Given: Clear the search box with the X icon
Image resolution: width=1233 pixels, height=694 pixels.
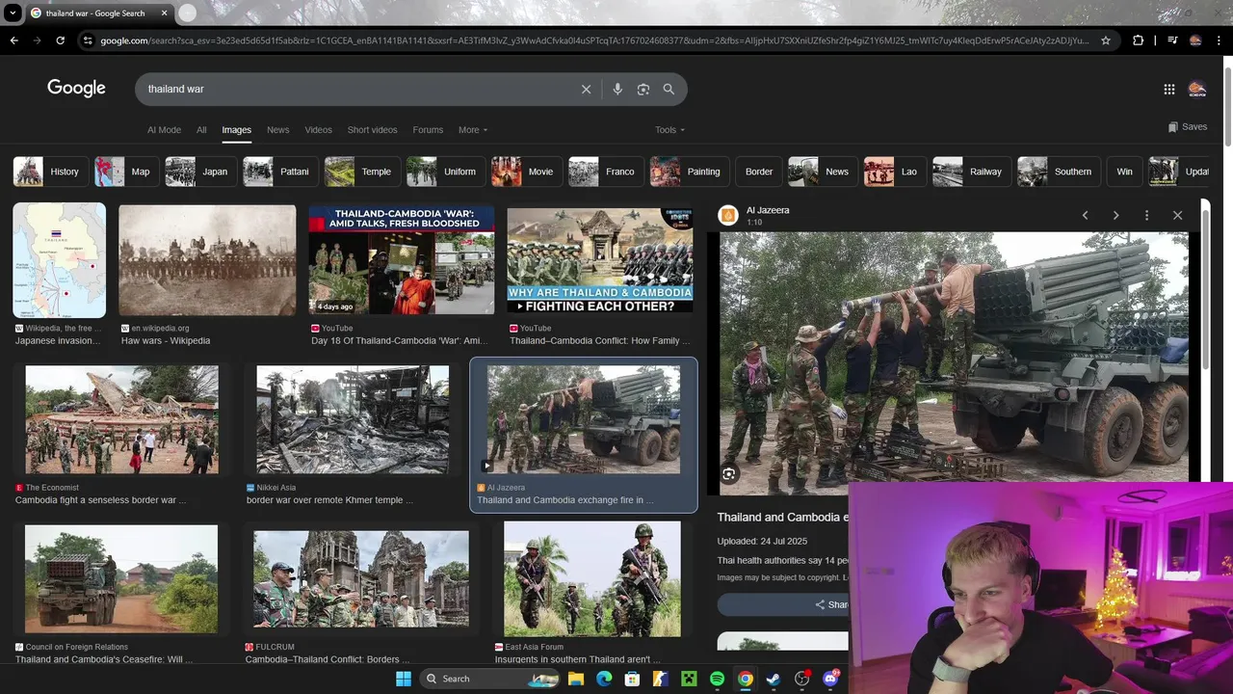Looking at the screenshot, I should click(586, 89).
